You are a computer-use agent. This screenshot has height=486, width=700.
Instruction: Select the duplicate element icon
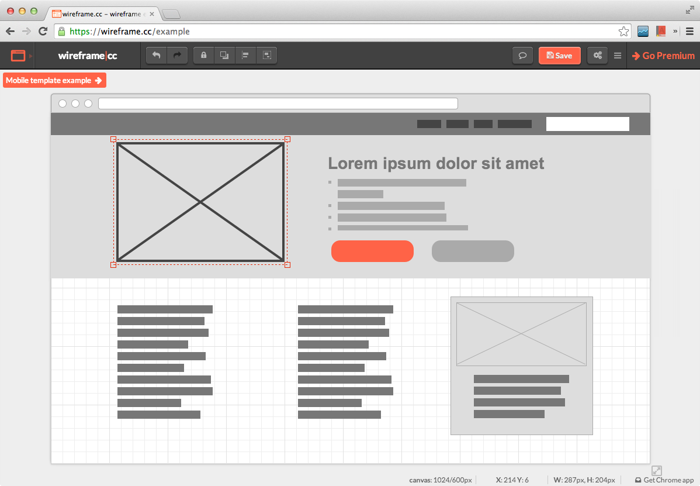point(224,55)
